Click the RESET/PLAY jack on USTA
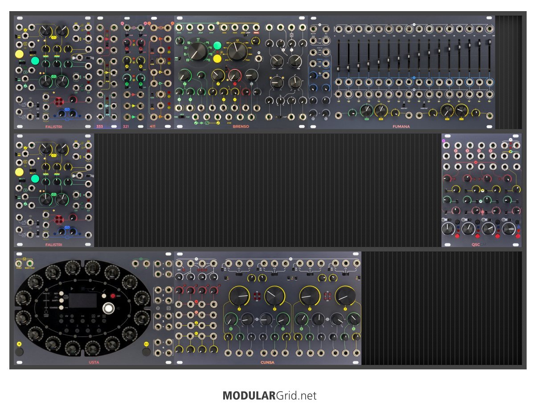 [30, 263]
